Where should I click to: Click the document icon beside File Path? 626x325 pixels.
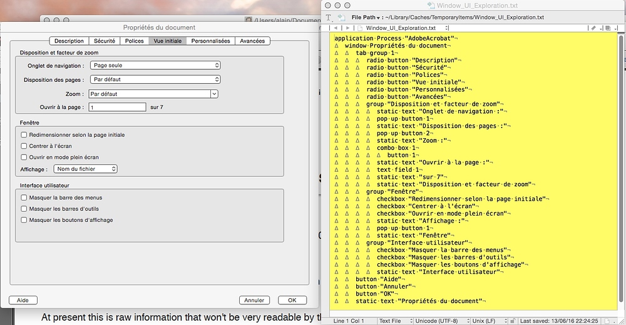pyautogui.click(x=341, y=17)
